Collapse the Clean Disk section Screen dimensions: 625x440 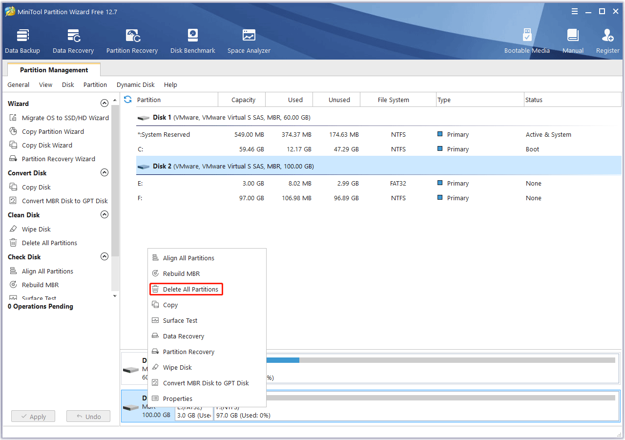point(104,215)
